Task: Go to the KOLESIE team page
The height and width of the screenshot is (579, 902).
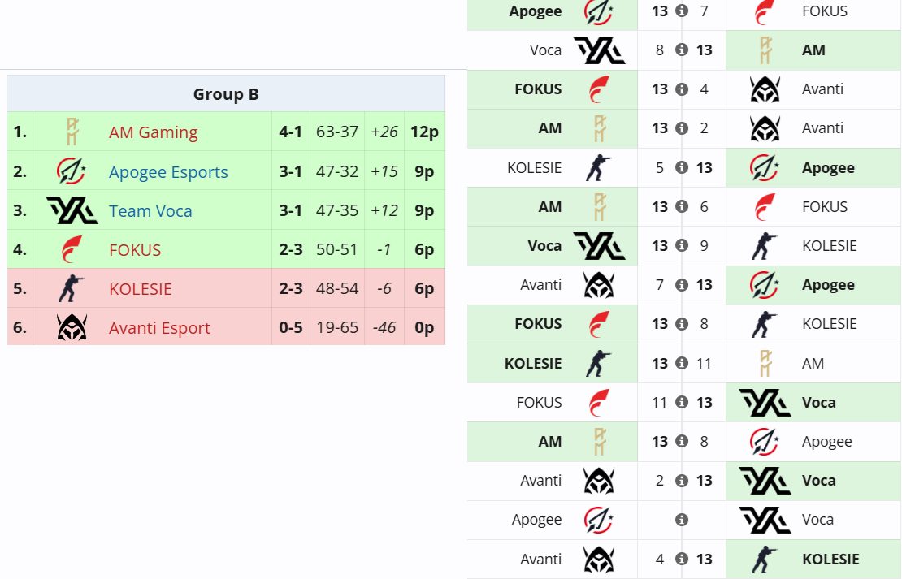Action: [140, 289]
